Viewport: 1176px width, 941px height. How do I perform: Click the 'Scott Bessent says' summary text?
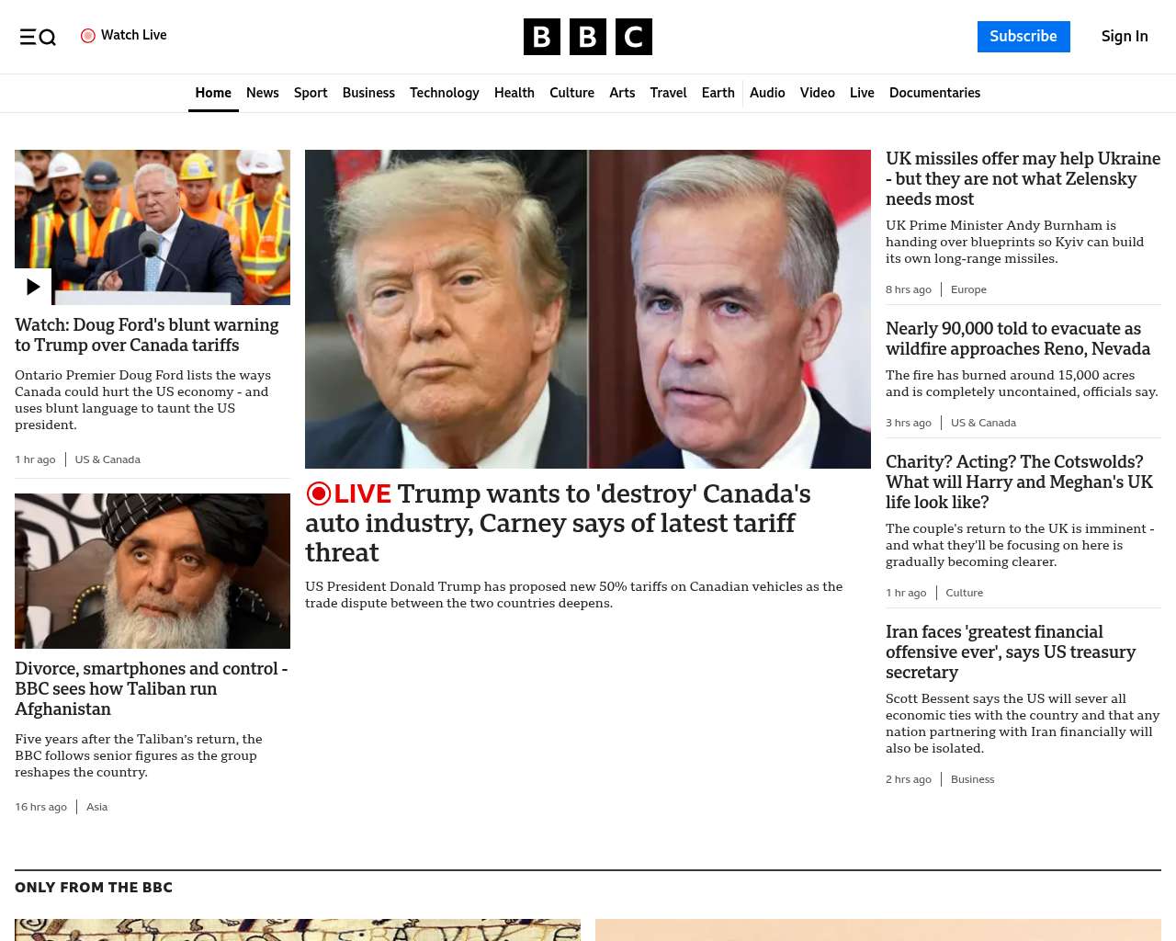coord(1023,723)
